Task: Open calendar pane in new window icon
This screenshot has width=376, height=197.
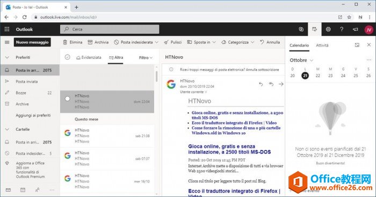Action: coord(357,45)
